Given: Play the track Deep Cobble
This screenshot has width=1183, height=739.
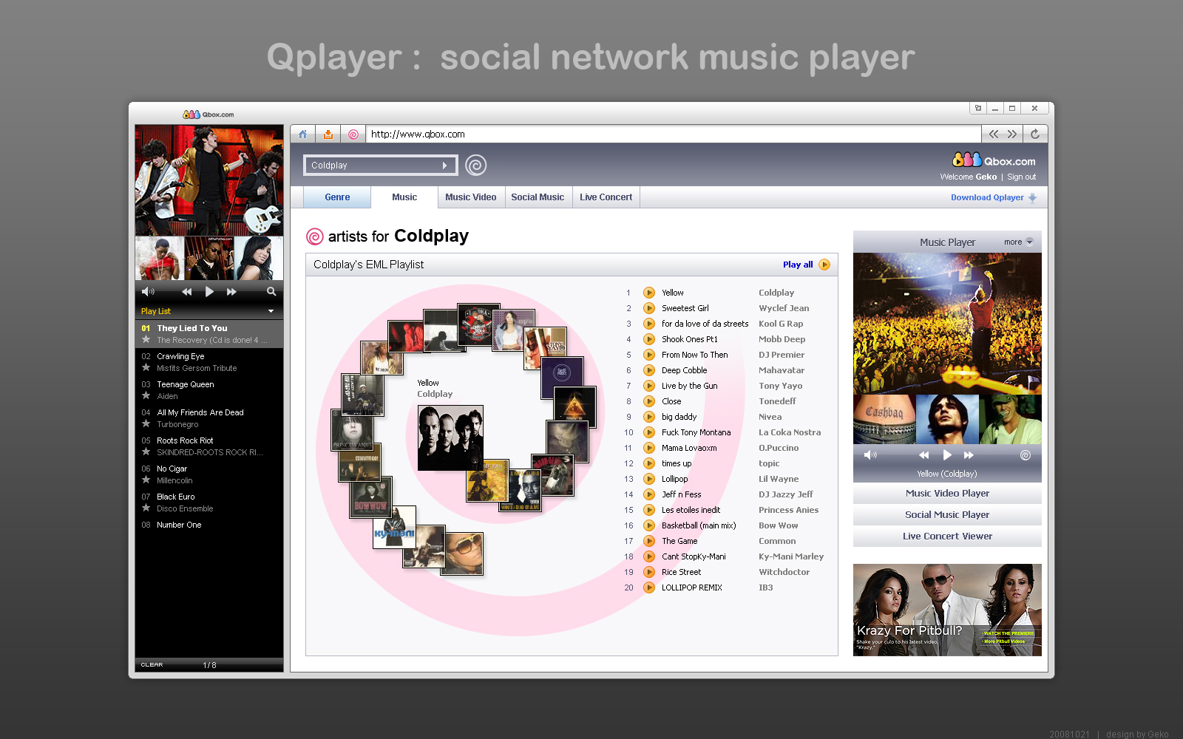Looking at the screenshot, I should pyautogui.click(x=649, y=370).
